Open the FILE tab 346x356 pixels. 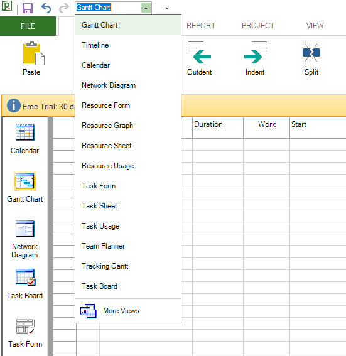(x=28, y=26)
